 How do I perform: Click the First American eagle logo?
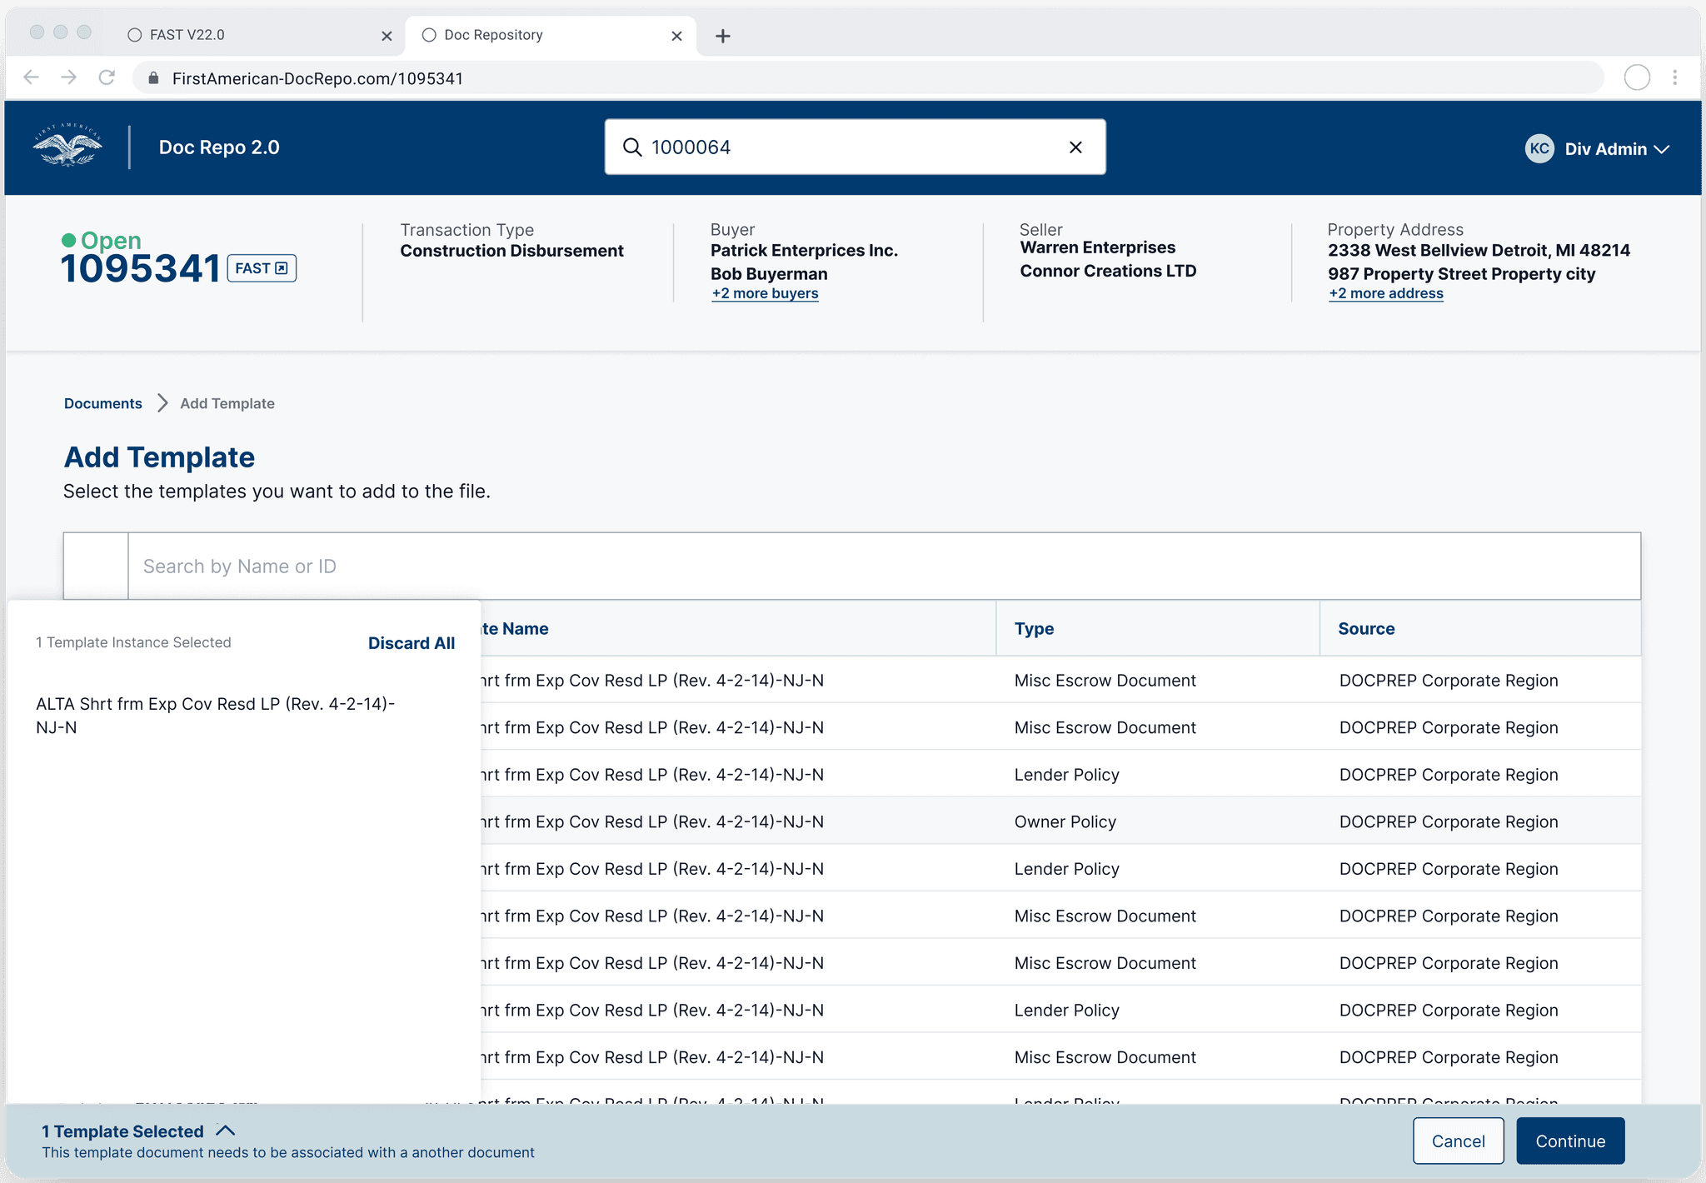(67, 147)
